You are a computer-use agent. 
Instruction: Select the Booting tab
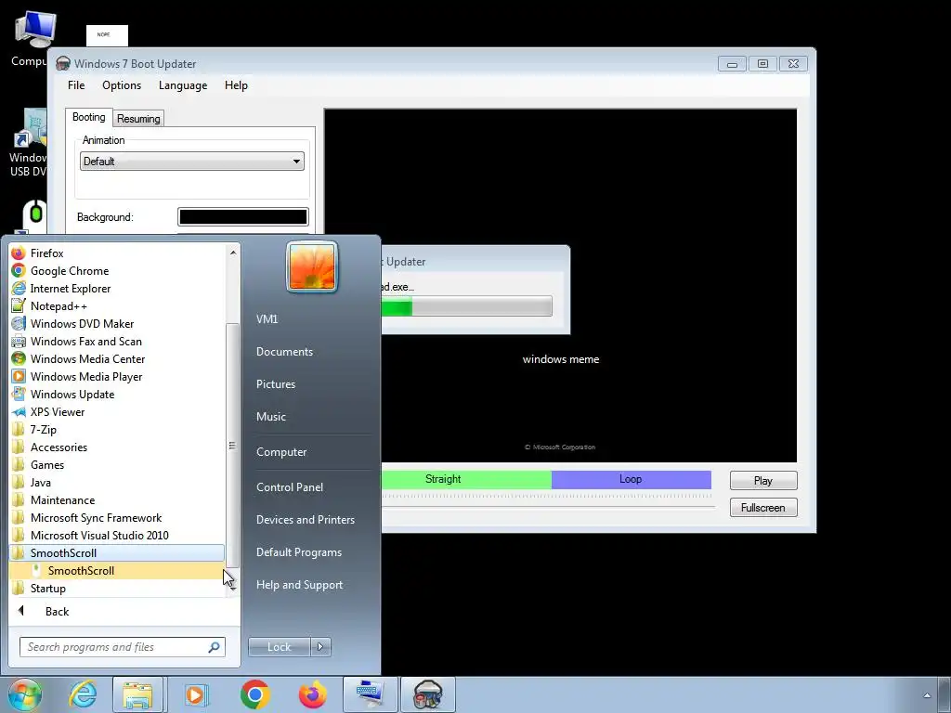click(88, 117)
